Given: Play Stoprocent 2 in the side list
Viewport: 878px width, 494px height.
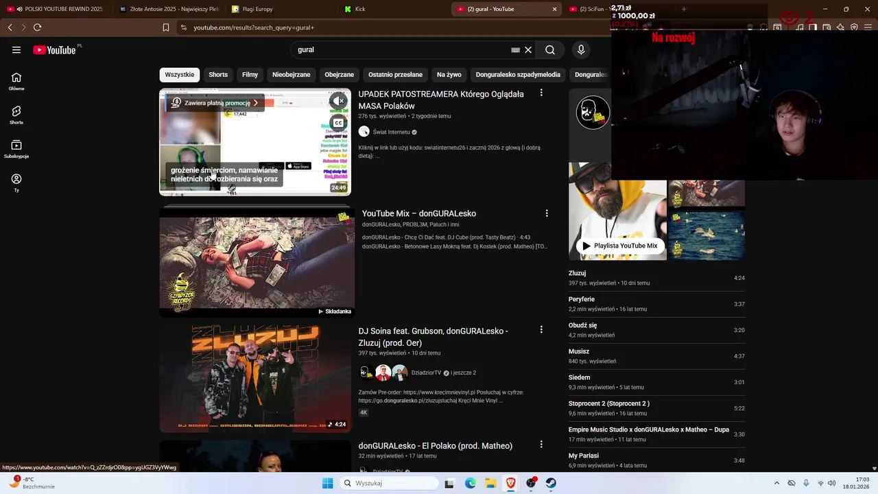Looking at the screenshot, I should [x=656, y=408].
